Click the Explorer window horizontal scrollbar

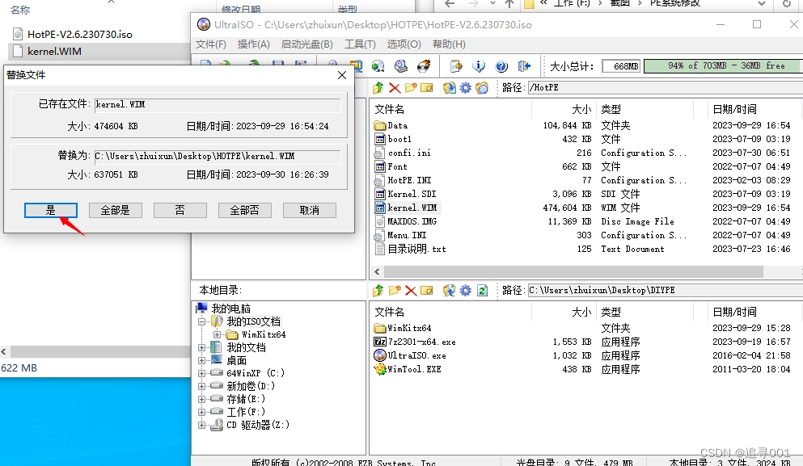100,351
